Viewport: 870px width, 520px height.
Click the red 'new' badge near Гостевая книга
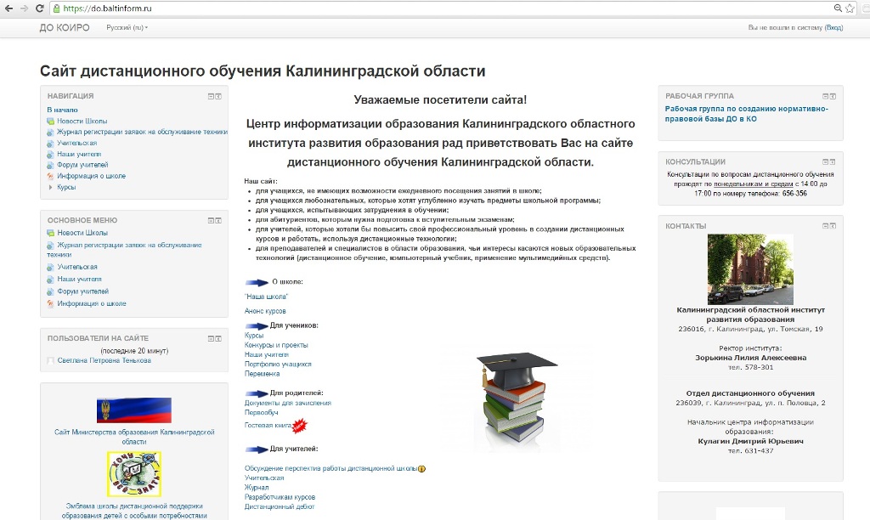[299, 426]
